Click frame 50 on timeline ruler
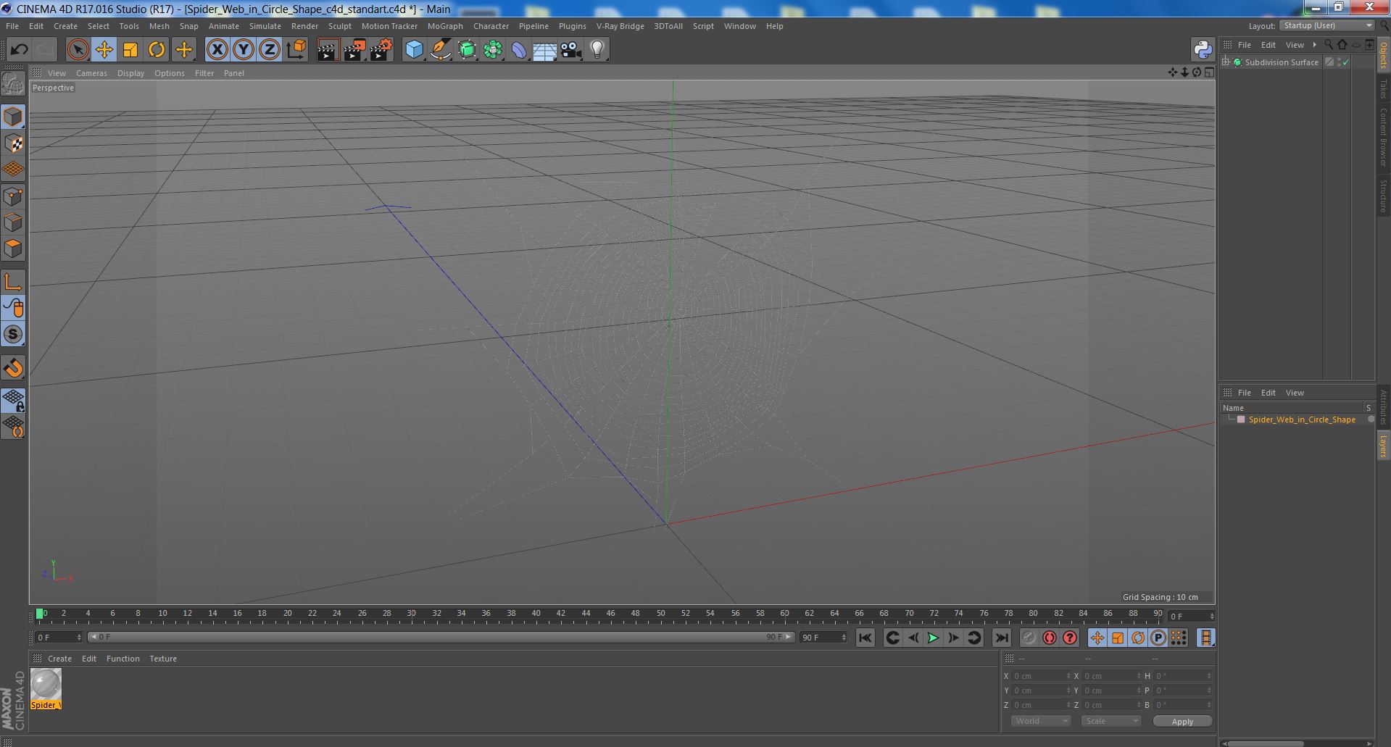Viewport: 1391px width, 747px height. coord(660,614)
